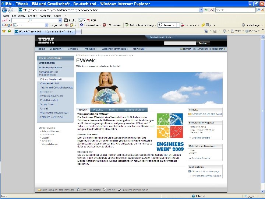Click the 'hier' link in the paragraph
The image size is (265, 199).
tap(166, 155)
